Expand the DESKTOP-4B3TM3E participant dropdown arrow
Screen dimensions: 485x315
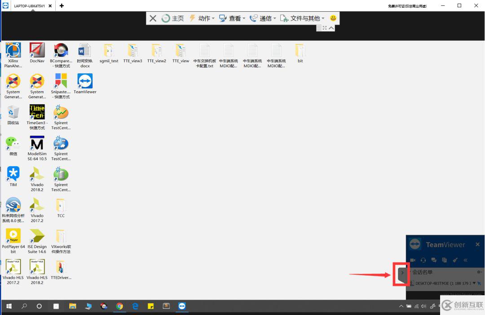click(x=474, y=283)
